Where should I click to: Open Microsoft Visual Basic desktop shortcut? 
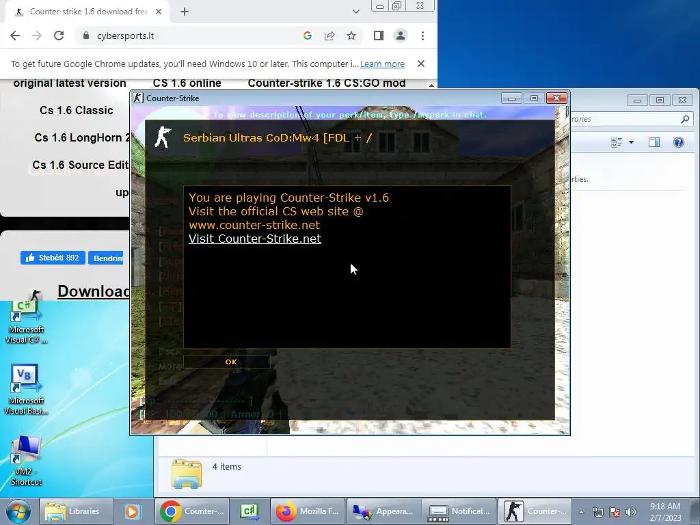[x=26, y=390]
